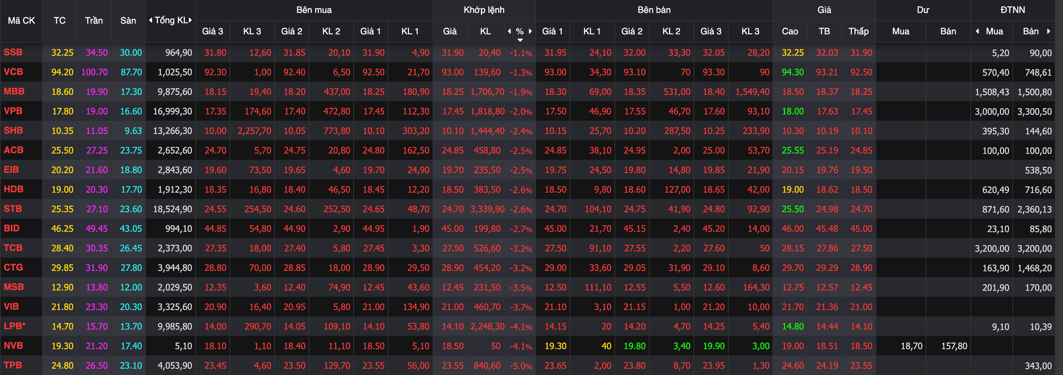This screenshot has width=1063, height=375.
Task: Select EIB foreign sell 538,50
Action: click(1039, 170)
